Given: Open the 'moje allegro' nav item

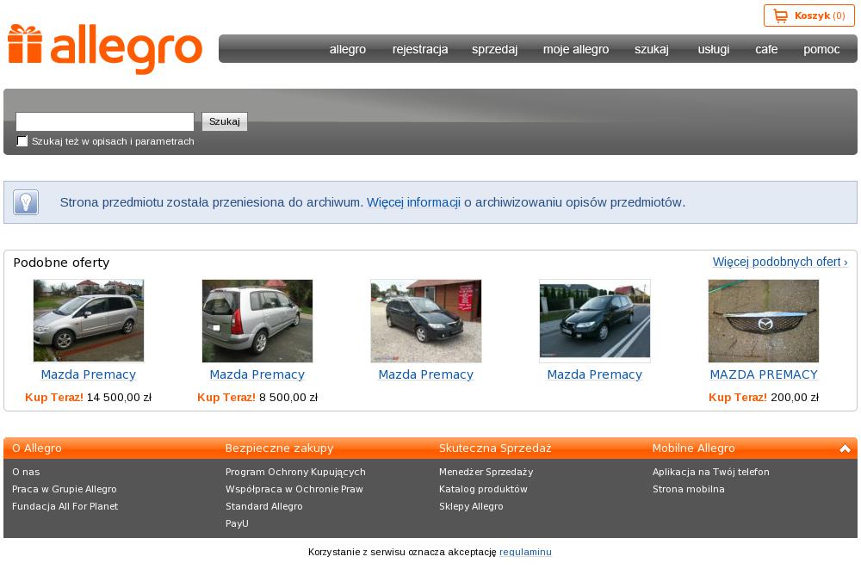Looking at the screenshot, I should (576, 49).
